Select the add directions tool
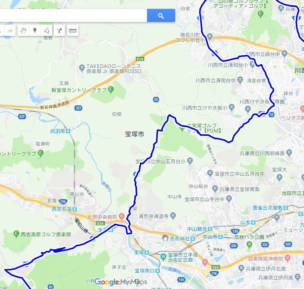The width and height of the screenshot is (304, 289). pos(59,30)
